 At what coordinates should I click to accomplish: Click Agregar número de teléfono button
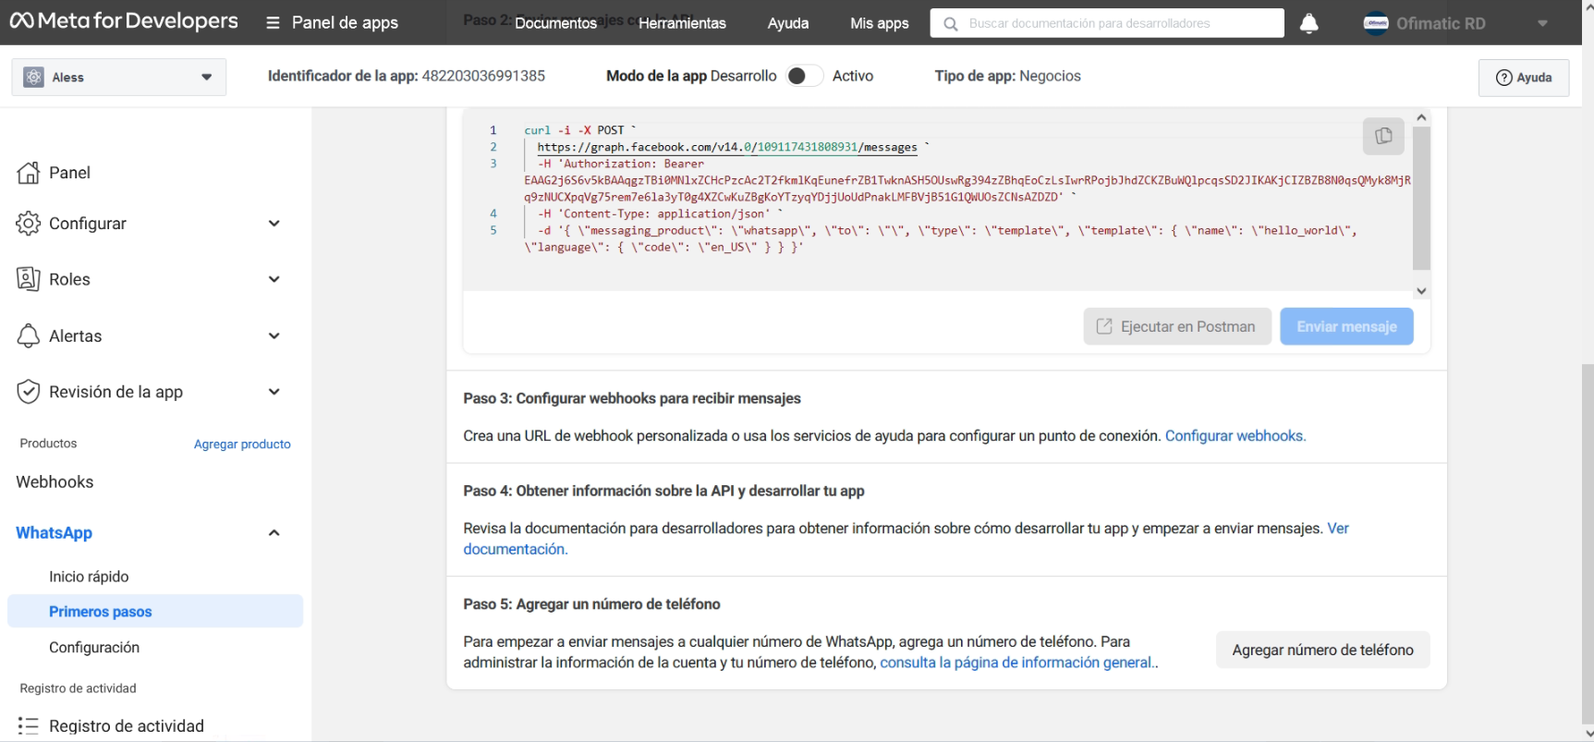pos(1321,651)
